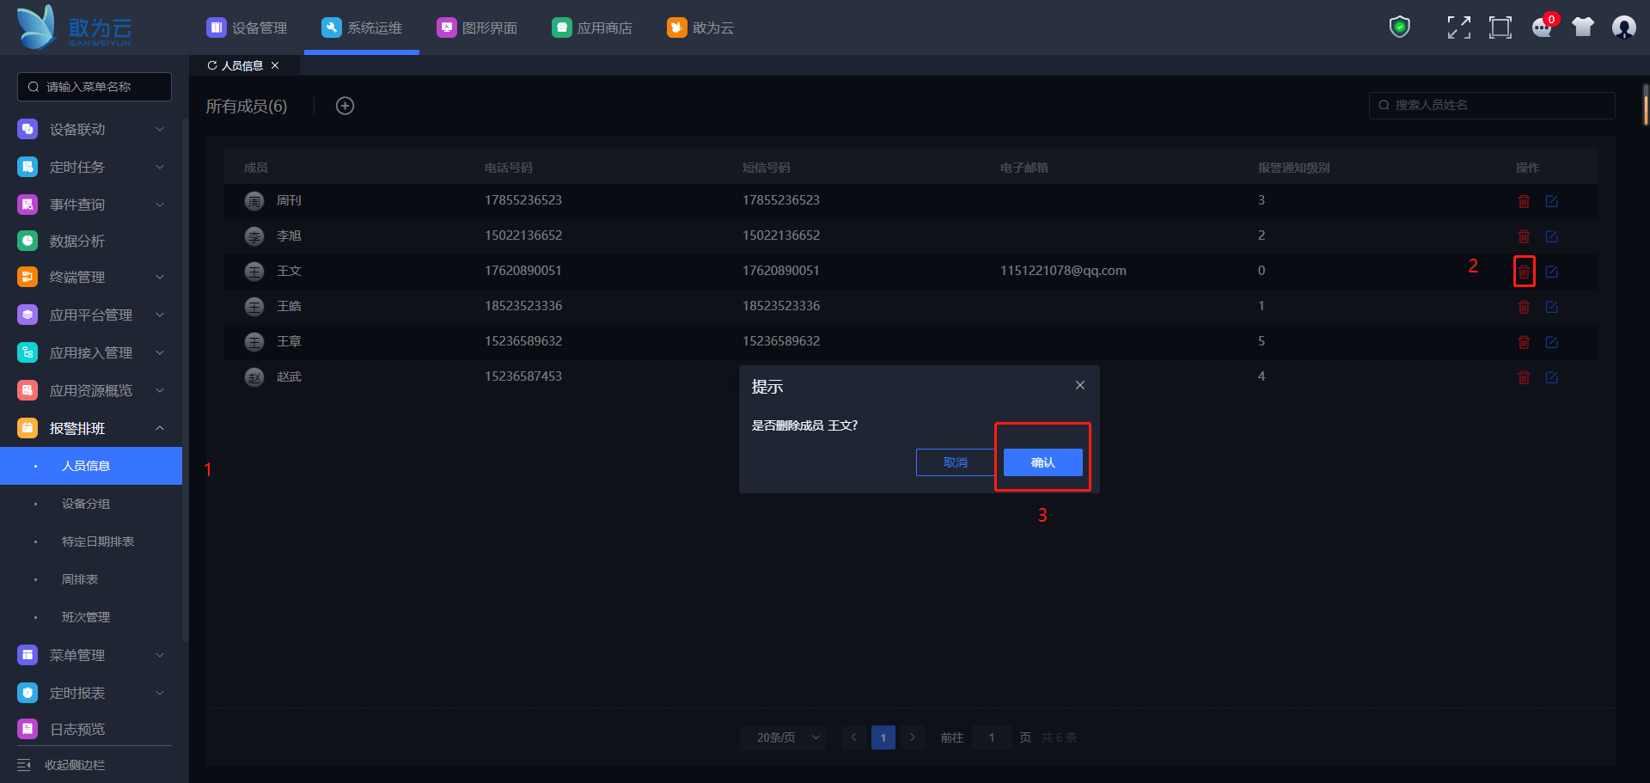The image size is (1650, 783).
Task: Expand the 应用平台管理 menu
Action: coord(91,315)
